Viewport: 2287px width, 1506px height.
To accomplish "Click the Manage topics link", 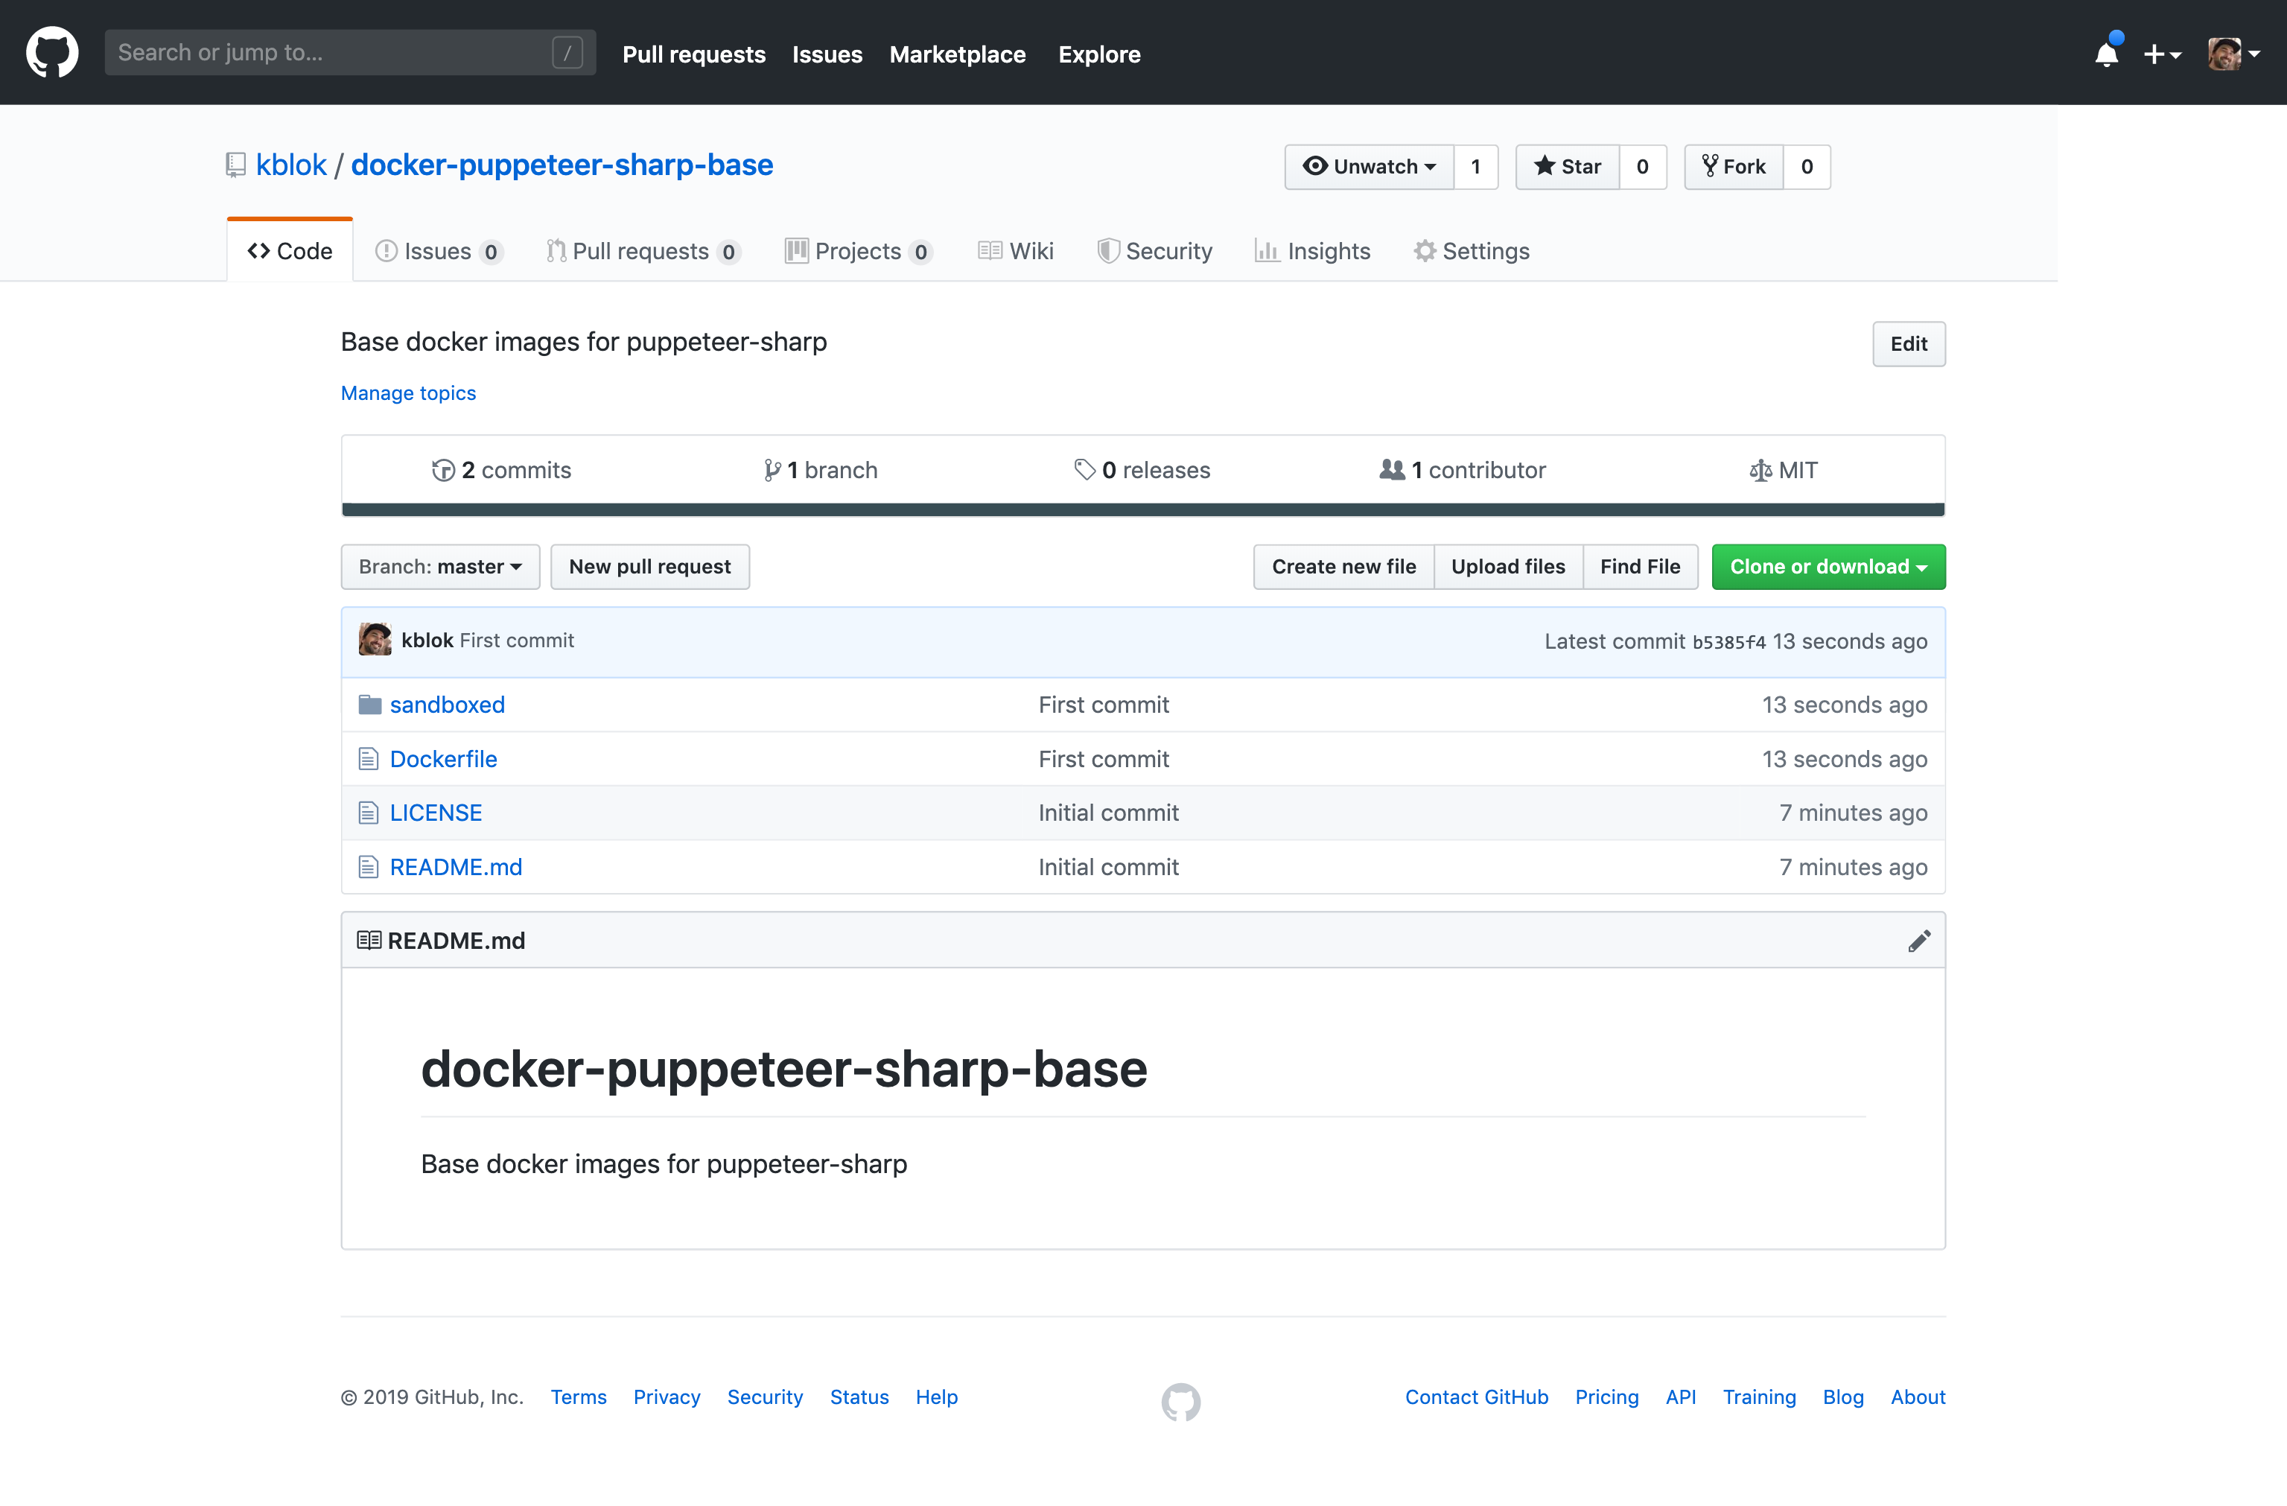I will click(x=408, y=393).
